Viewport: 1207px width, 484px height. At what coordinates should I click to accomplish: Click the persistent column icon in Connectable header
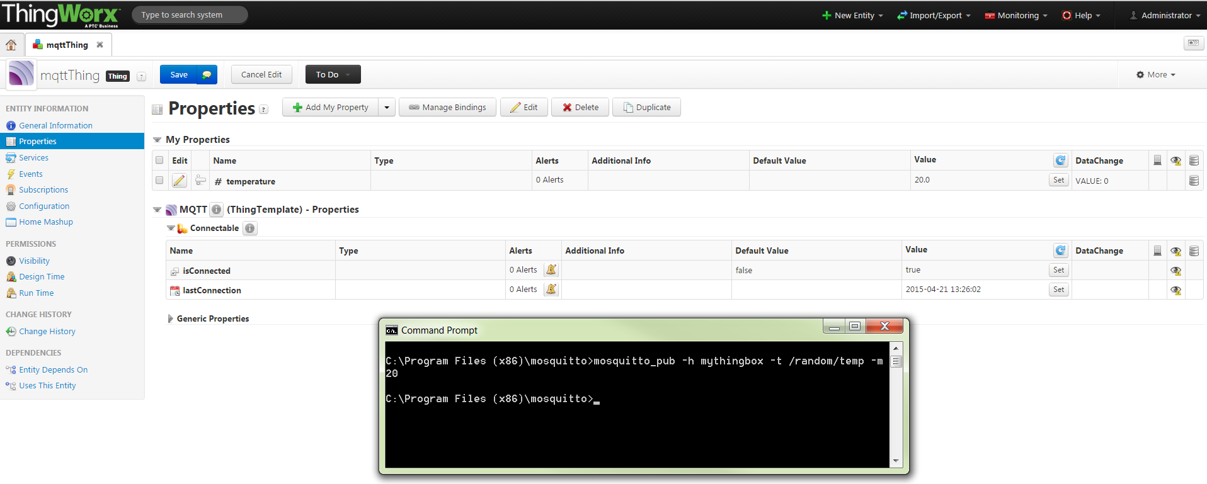click(x=1157, y=250)
